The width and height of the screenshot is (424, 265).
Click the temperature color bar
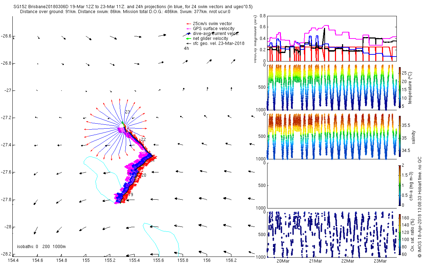400,87
